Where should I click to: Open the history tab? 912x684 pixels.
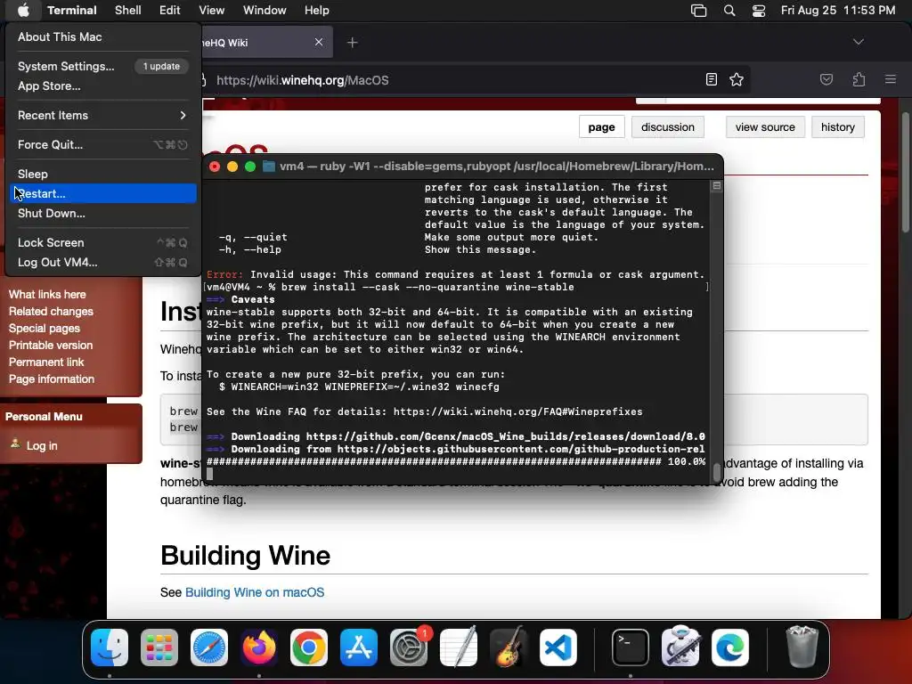coord(837,126)
